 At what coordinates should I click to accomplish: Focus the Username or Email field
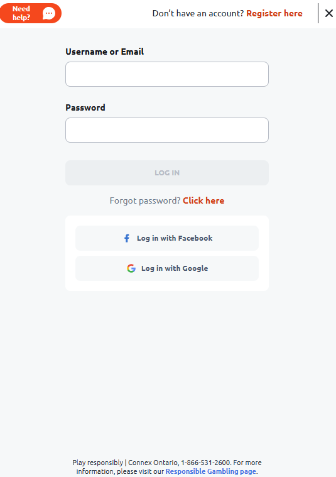point(167,74)
